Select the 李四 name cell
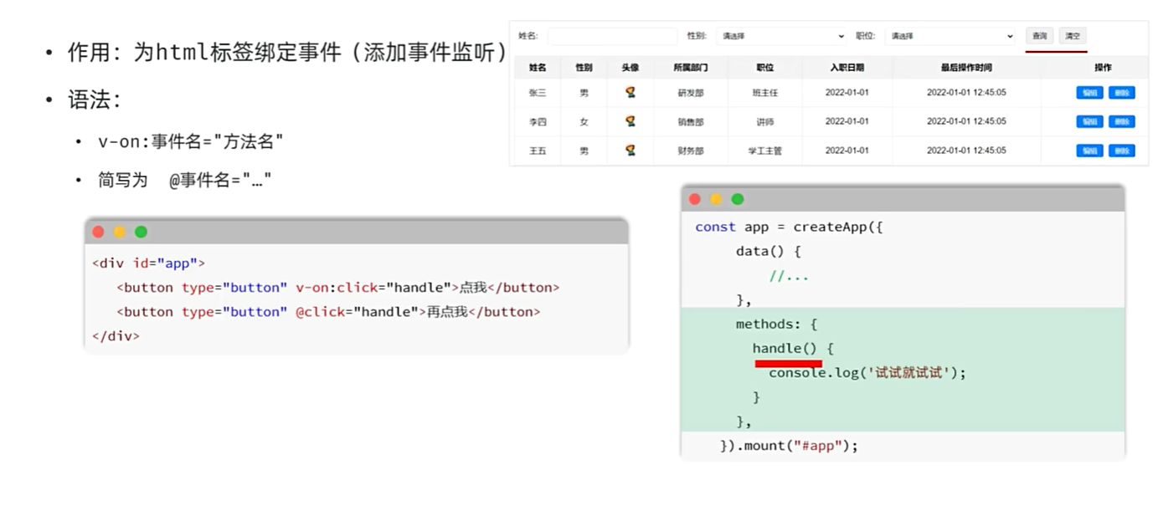This screenshot has height=511, width=1153. (538, 122)
